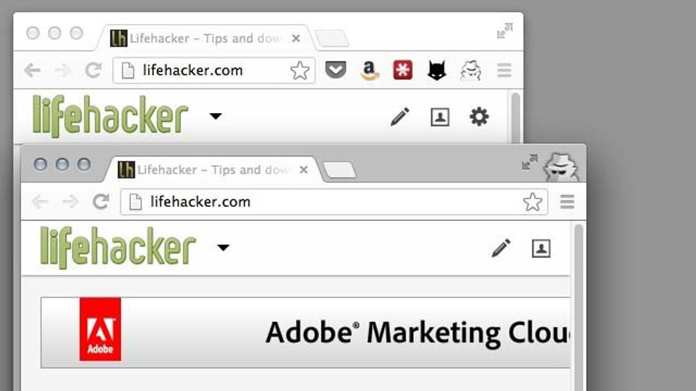This screenshot has height=391, width=696.
Task: Toggle fullscreen arrows in incognito window
Action: [x=530, y=162]
